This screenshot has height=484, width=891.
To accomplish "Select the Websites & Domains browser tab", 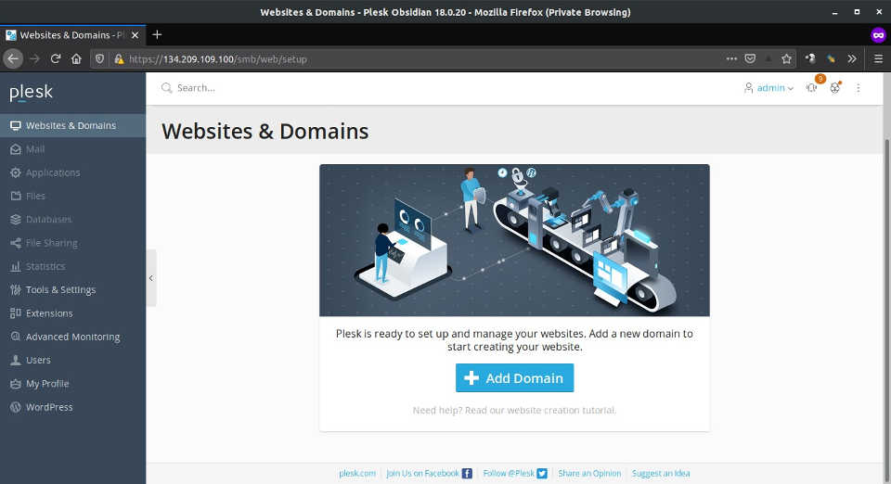I will 72,35.
